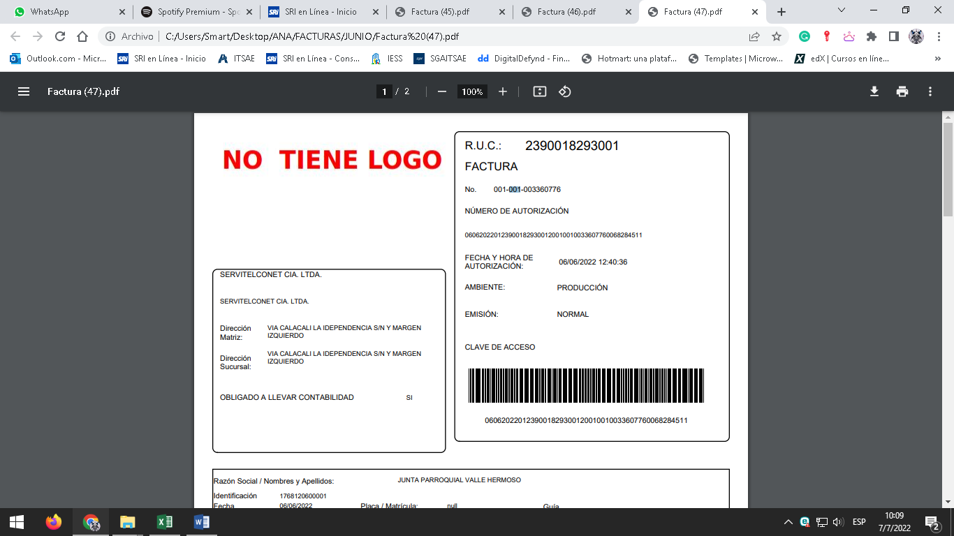This screenshot has width=954, height=536.
Task: Click the vertical scrollbar of PDF viewer
Action: click(x=948, y=167)
